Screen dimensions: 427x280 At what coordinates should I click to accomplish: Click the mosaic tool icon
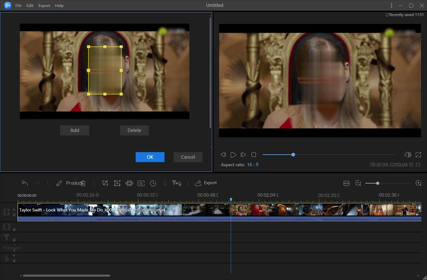[129, 183]
